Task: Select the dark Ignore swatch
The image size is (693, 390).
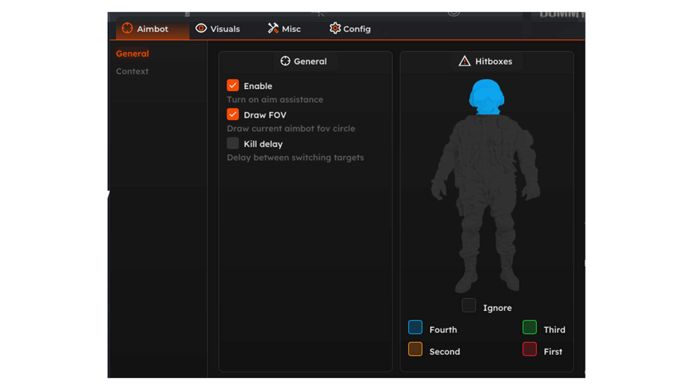Action: 469,305
